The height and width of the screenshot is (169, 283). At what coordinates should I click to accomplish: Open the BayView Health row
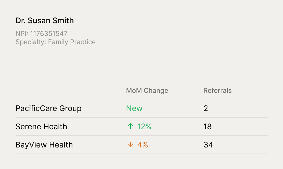pos(141,145)
